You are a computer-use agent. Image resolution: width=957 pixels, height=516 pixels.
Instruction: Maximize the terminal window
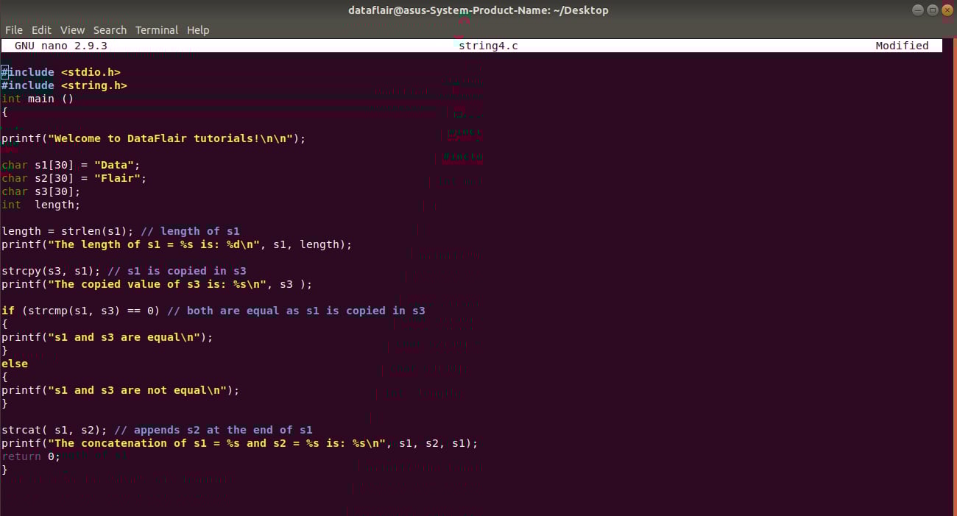[932, 10]
